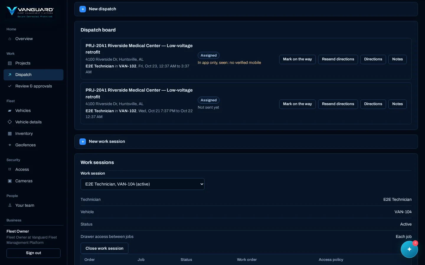
Task: Click the 'Access policy' column header
Action: [x=331, y=260]
